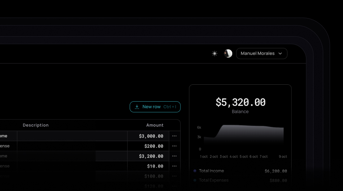Click the 3 oct point on balance chart
The height and width of the screenshot is (191, 343).
224,126
